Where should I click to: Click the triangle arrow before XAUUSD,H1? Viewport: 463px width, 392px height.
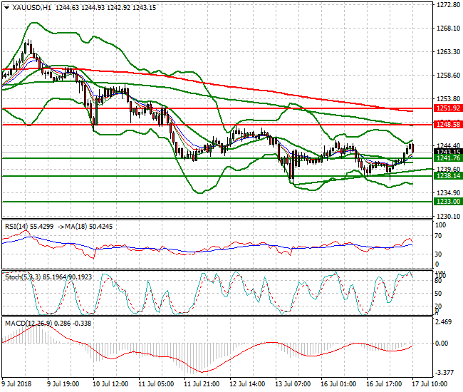click(7, 8)
